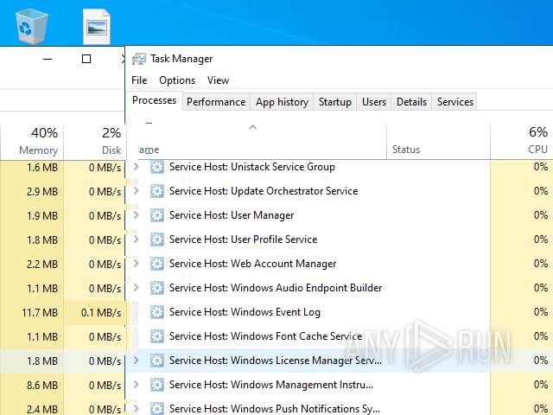Click the 2.2 MB memory value
The image size is (553, 415).
point(42,265)
